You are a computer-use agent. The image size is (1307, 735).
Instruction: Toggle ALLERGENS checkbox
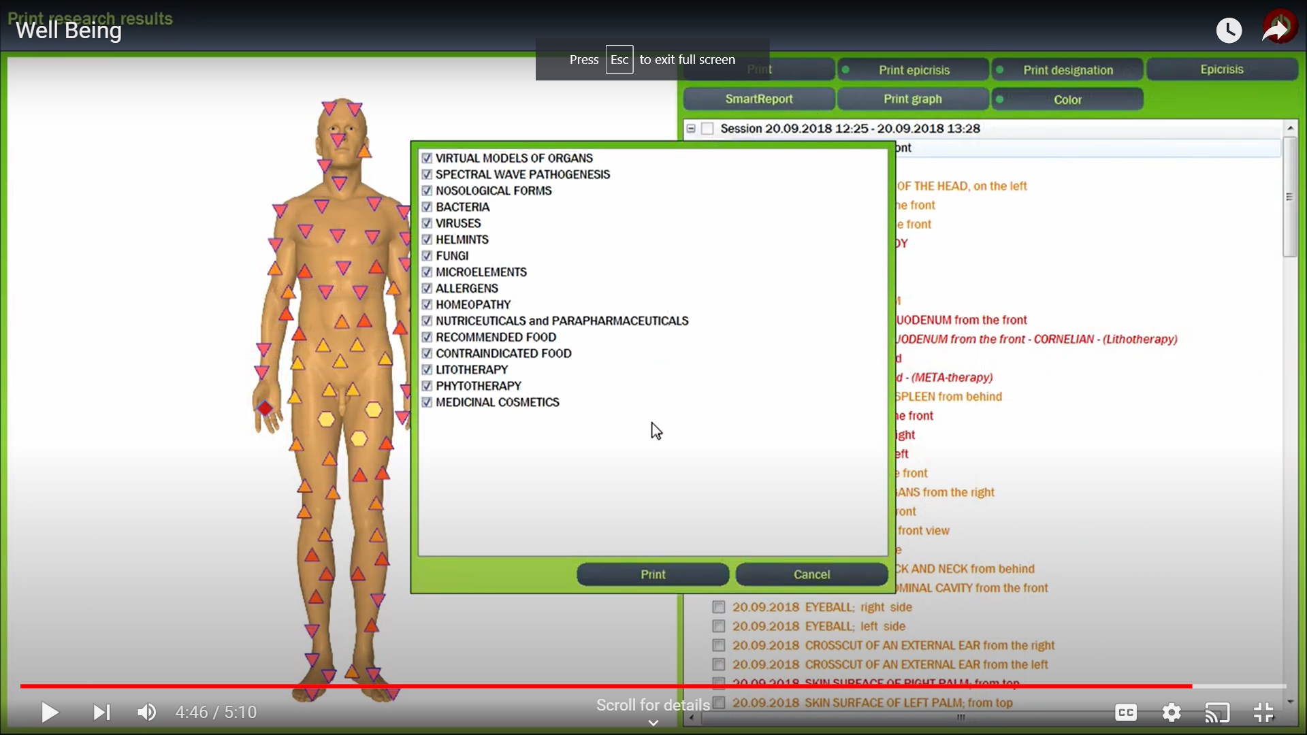click(427, 289)
